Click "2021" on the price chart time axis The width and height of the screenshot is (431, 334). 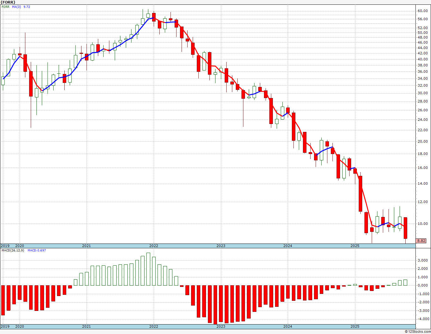(87, 246)
